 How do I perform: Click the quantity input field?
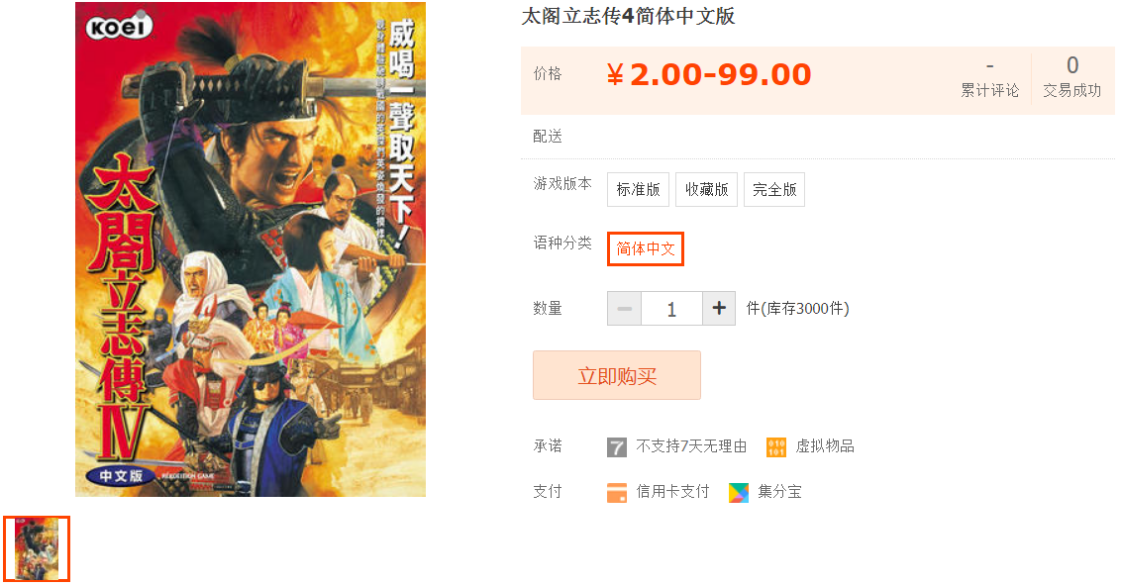point(672,309)
